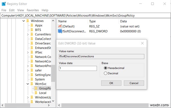Click the WcmSvc folder icon
Image resolution: width=171 pixels, height=108 pixels.
32,84
